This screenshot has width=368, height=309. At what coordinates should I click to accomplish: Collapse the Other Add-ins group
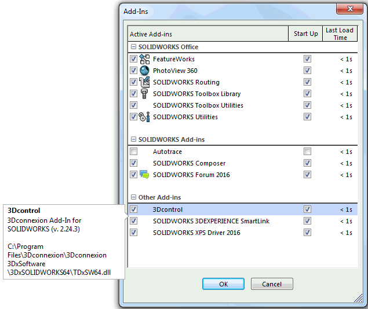tap(133, 197)
